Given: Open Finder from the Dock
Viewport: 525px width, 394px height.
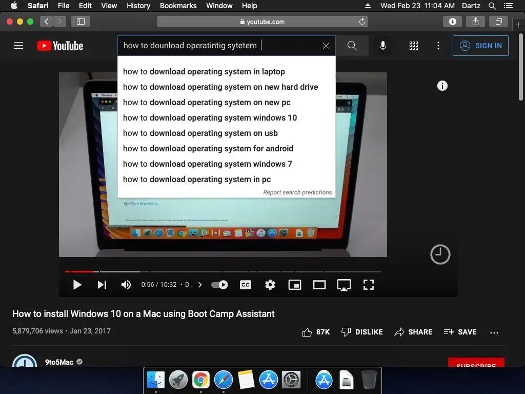Looking at the screenshot, I should click(x=156, y=380).
